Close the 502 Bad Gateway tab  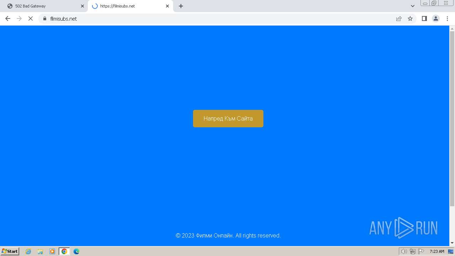[x=82, y=6]
